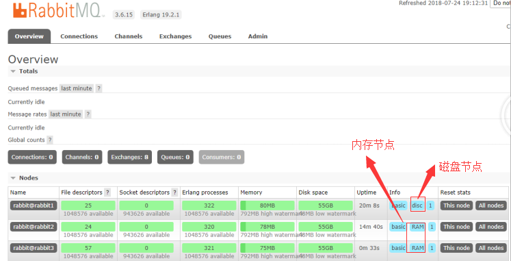Switch to the Connections tab

tap(79, 36)
